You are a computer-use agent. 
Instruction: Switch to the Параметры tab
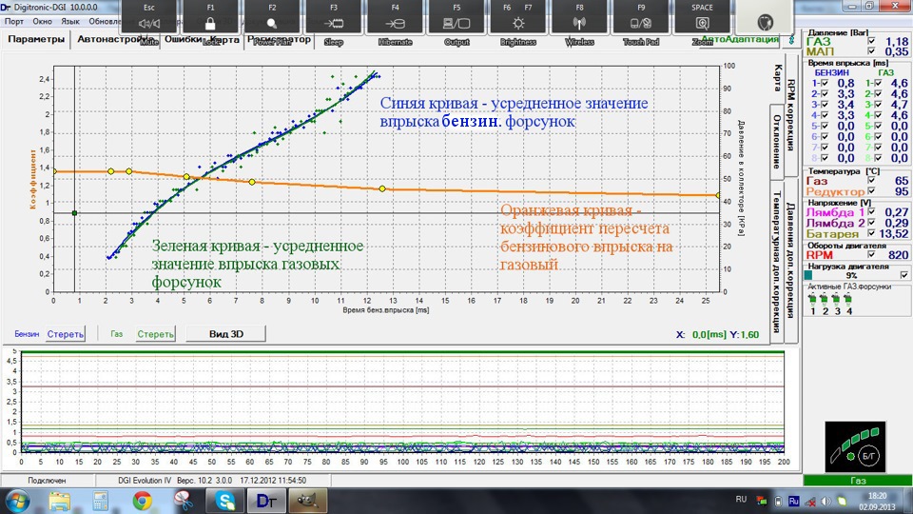[36, 39]
